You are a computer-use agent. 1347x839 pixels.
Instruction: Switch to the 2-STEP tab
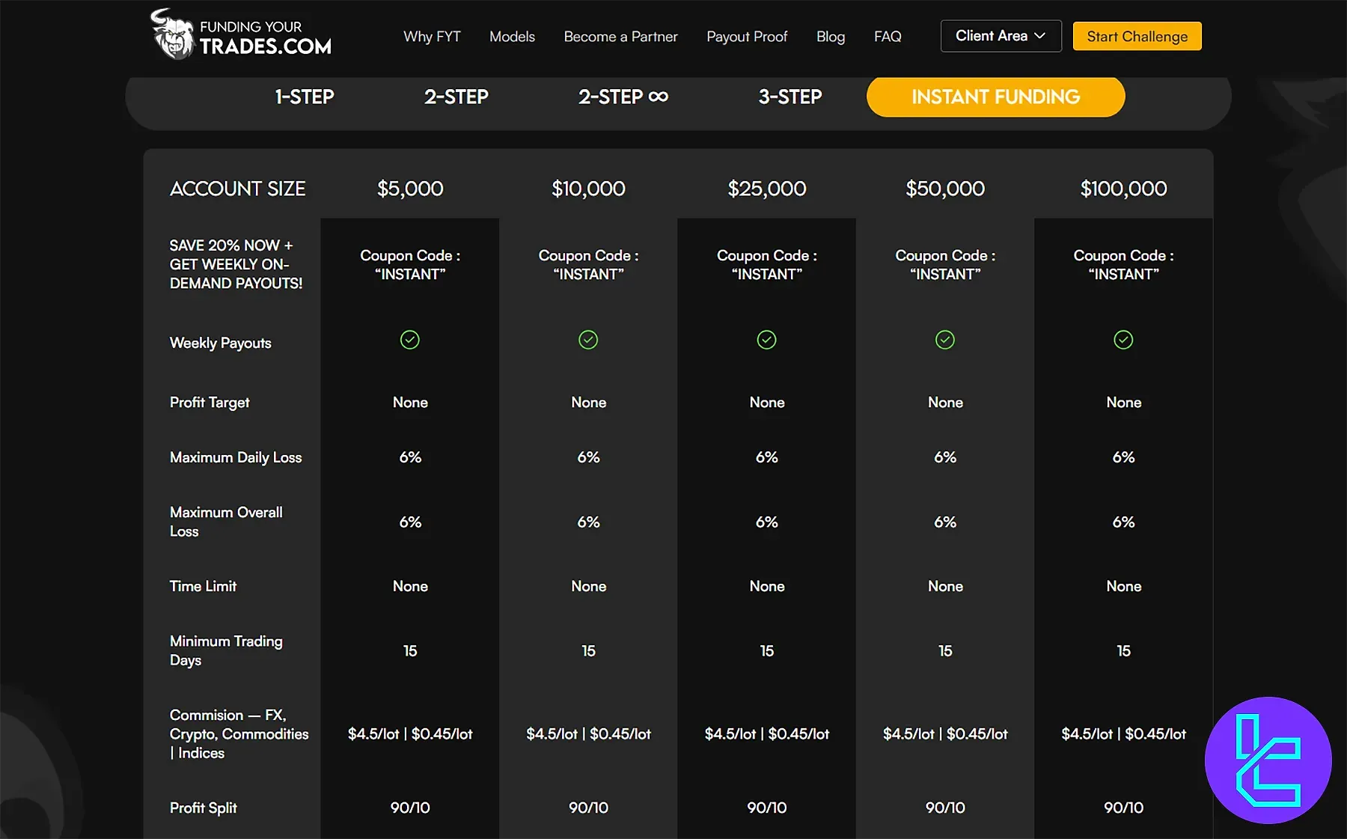456,97
